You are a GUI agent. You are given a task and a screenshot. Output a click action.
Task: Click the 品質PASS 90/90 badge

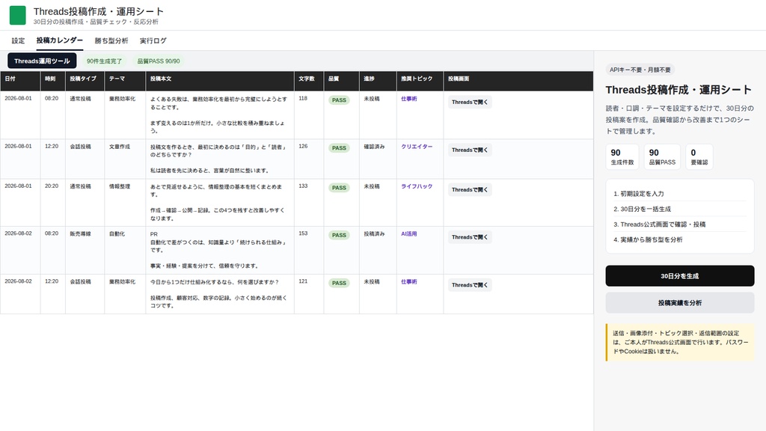159,61
